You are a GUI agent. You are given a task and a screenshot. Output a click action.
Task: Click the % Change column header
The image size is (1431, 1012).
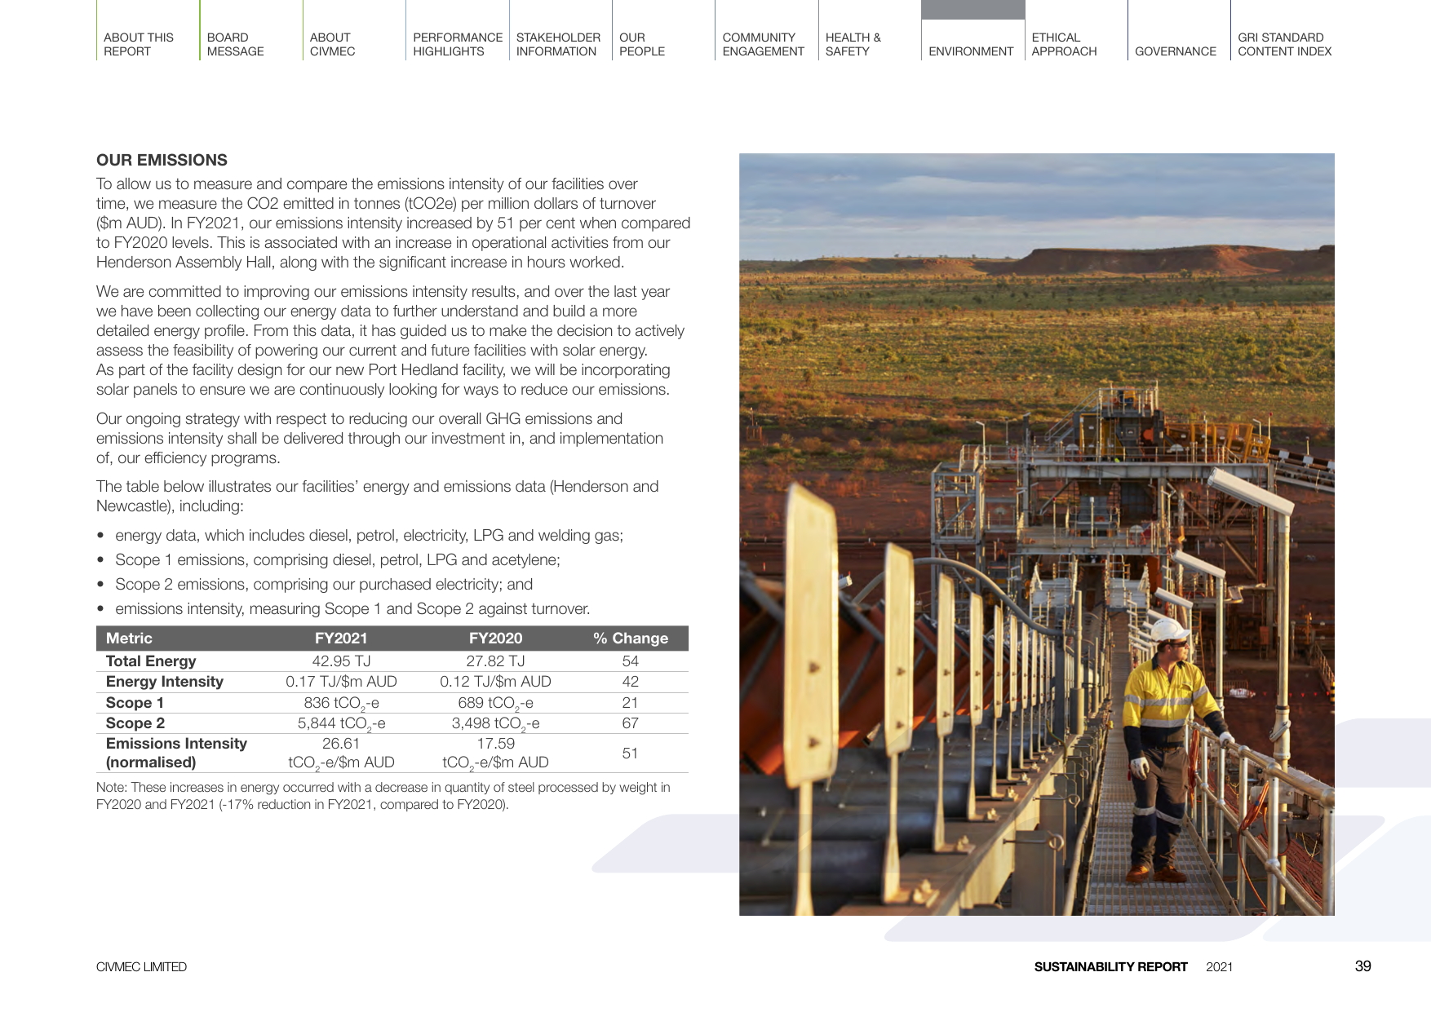(631, 639)
